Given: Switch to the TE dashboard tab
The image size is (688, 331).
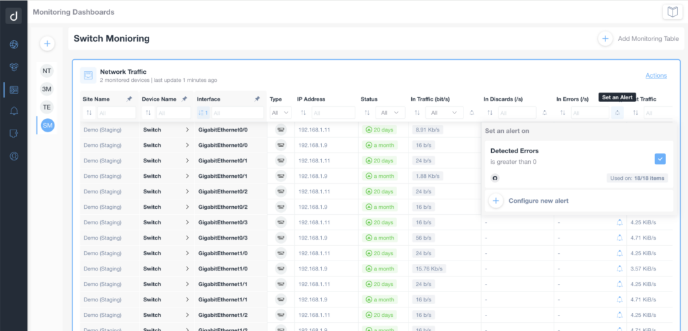Looking at the screenshot, I should click(x=47, y=107).
